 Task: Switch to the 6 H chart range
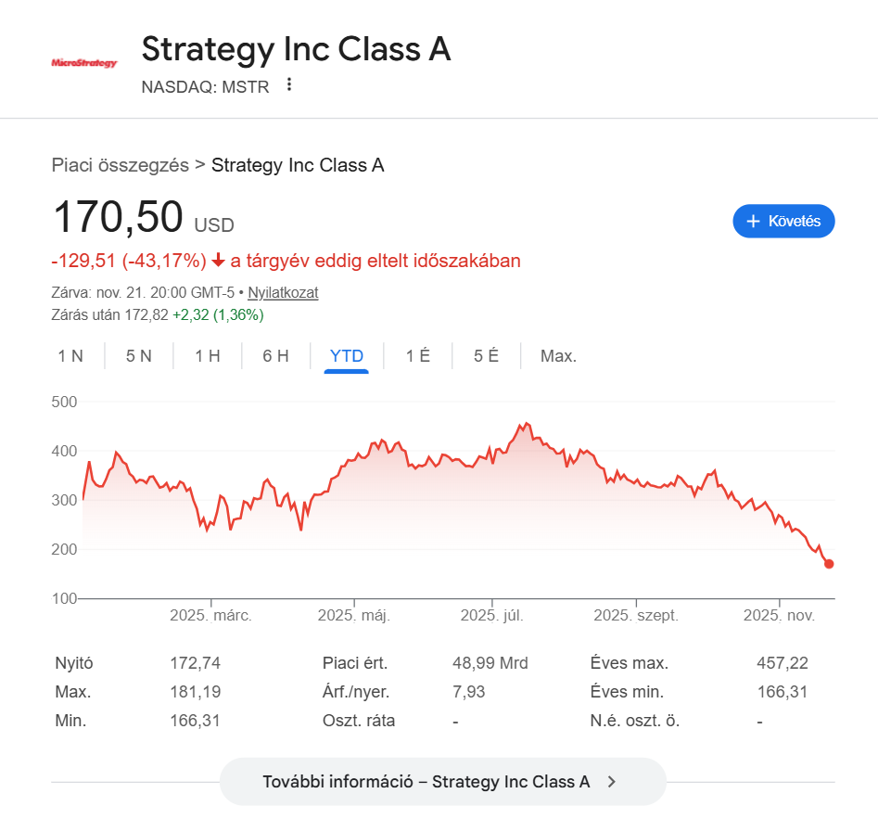pyautogui.click(x=276, y=356)
